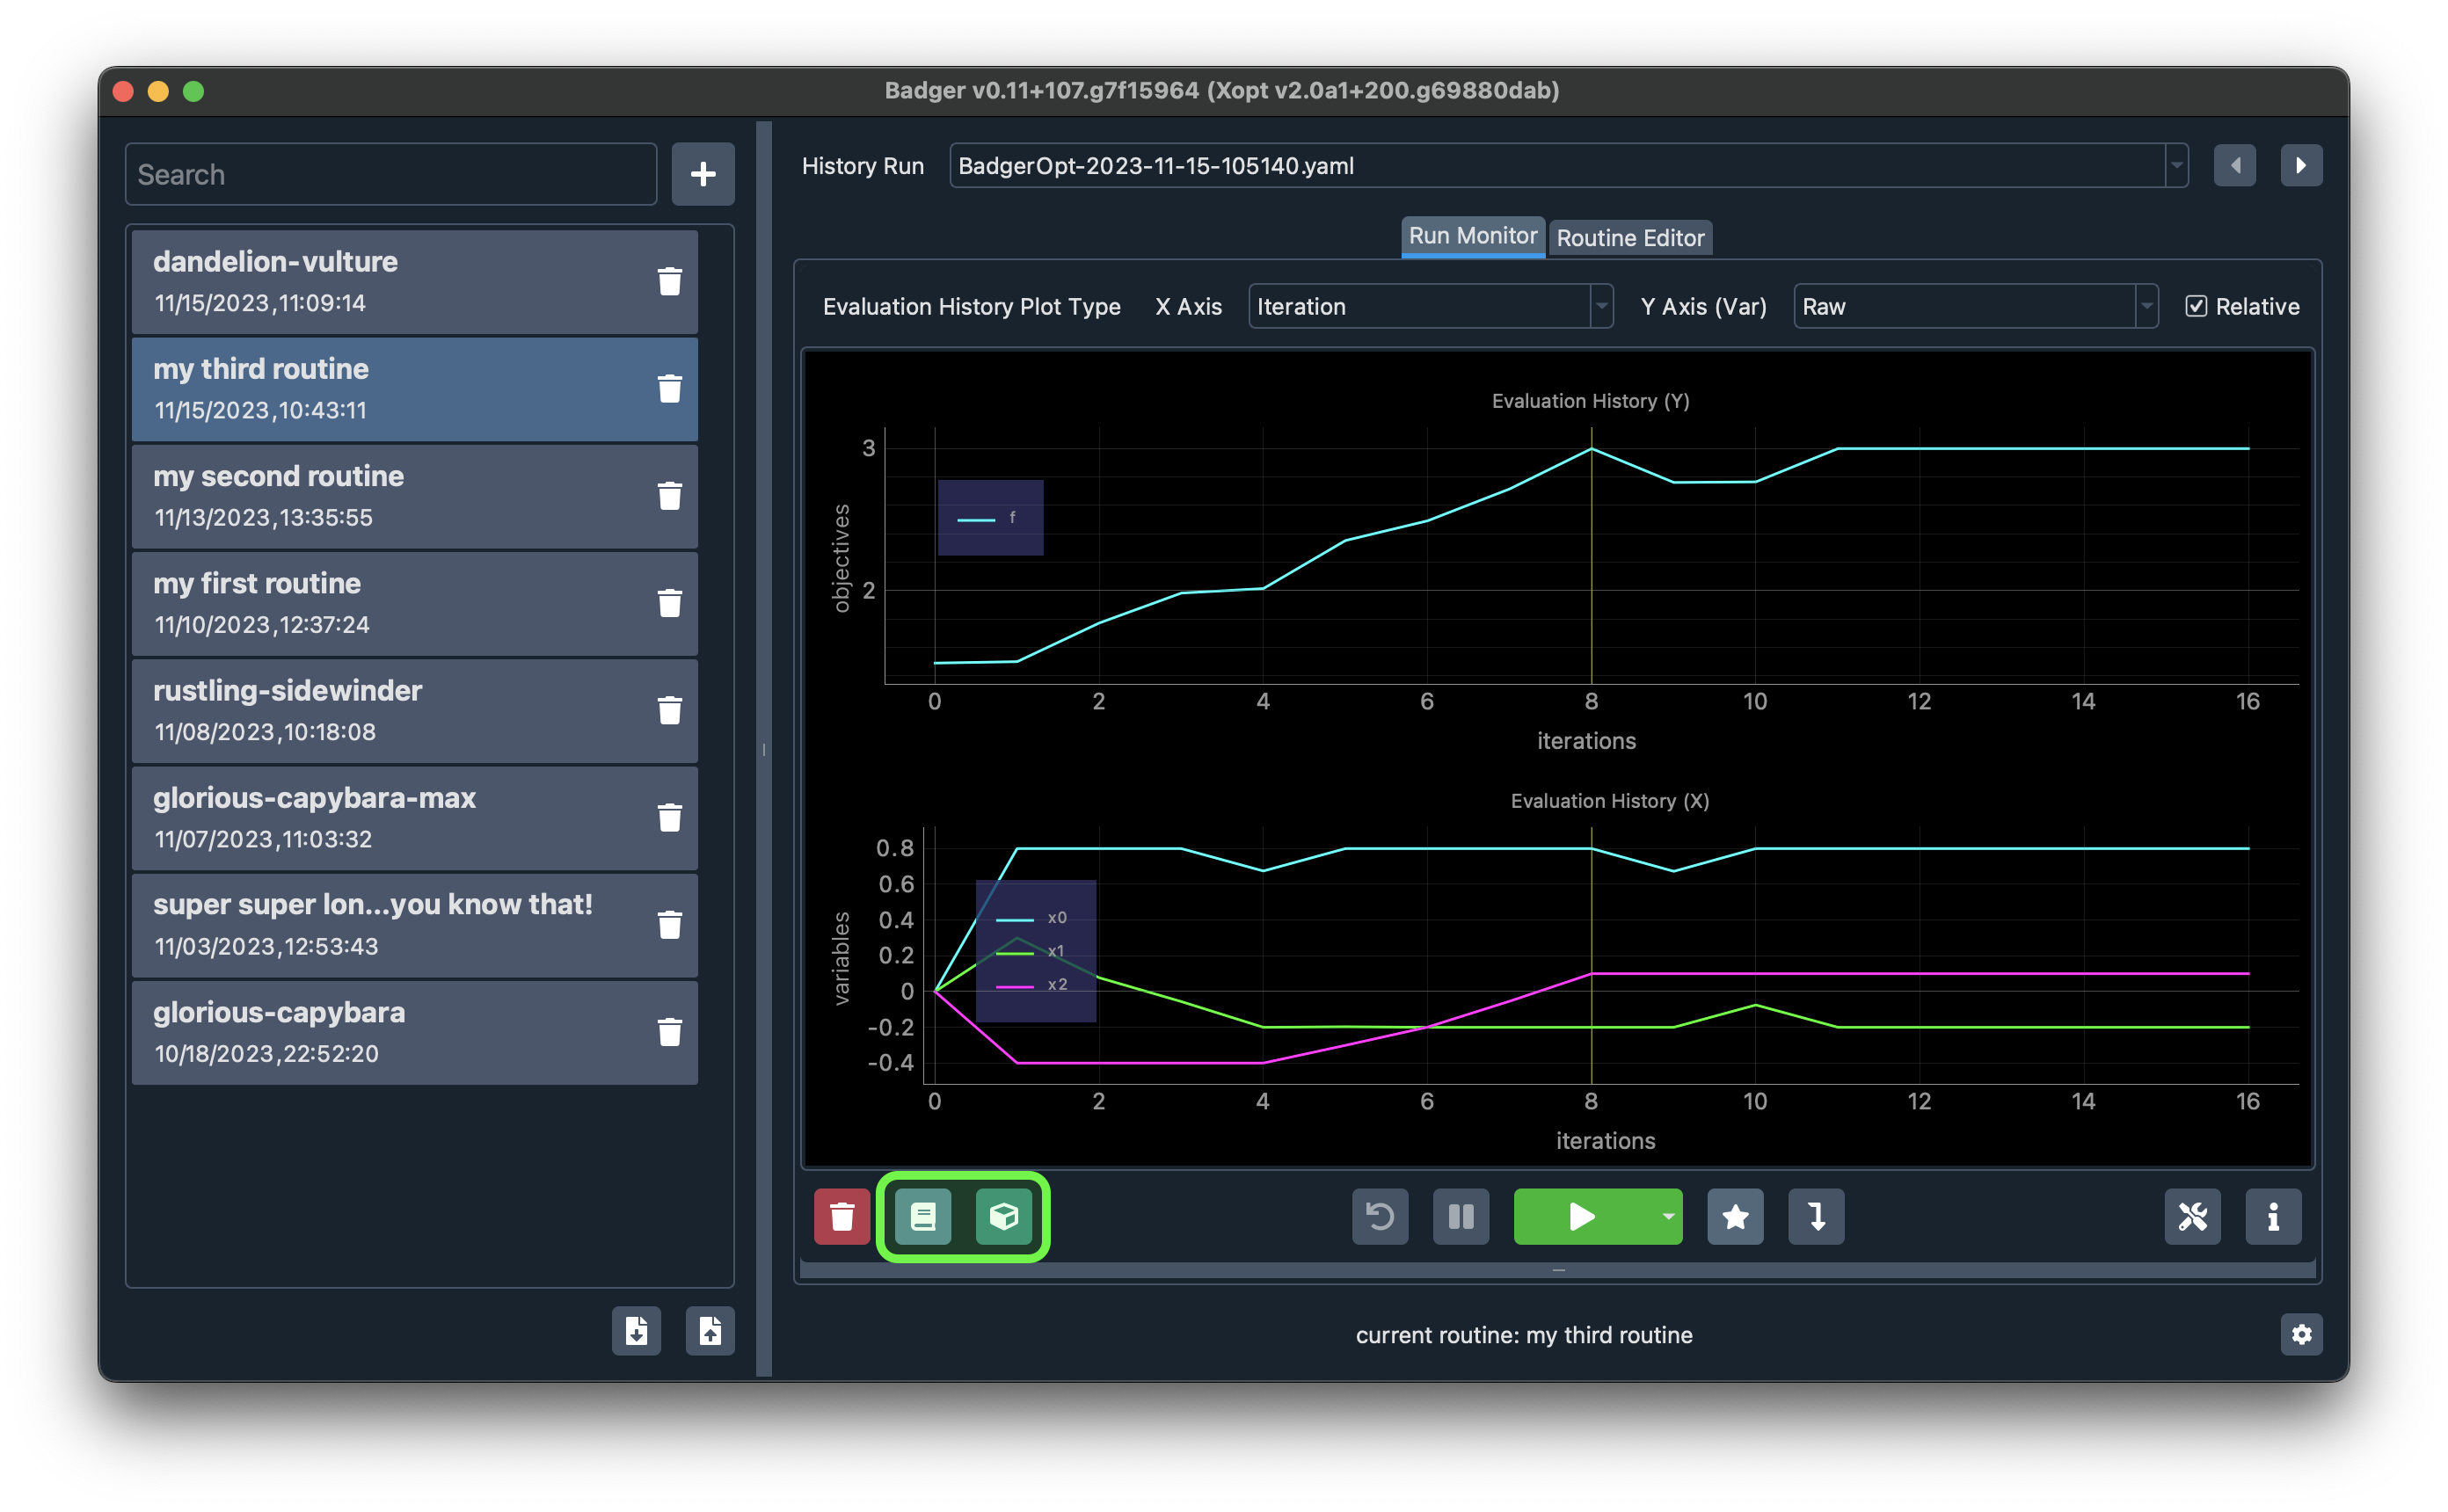
Task: Delete the current run with red trash button
Action: (842, 1217)
